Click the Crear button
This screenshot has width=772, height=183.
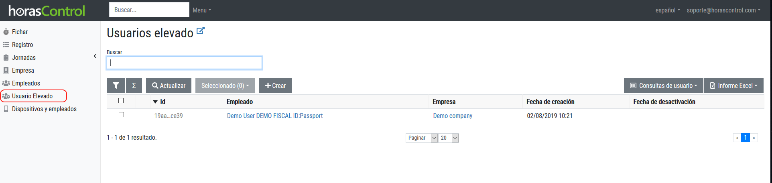275,85
